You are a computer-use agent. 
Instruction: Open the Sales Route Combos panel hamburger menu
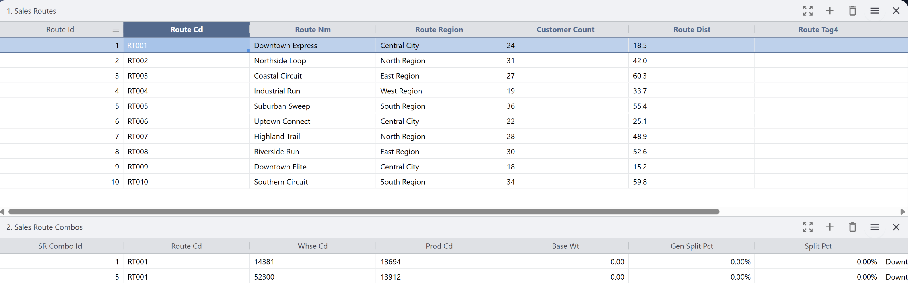(875, 227)
